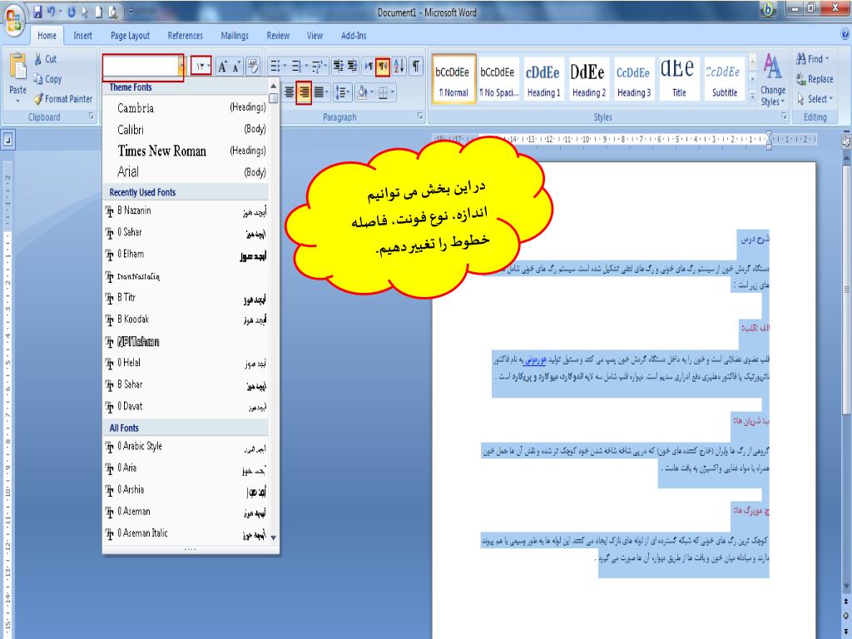Click the Paste clipboard icon
Image resolution: width=852 pixels, height=639 pixels.
(x=17, y=67)
